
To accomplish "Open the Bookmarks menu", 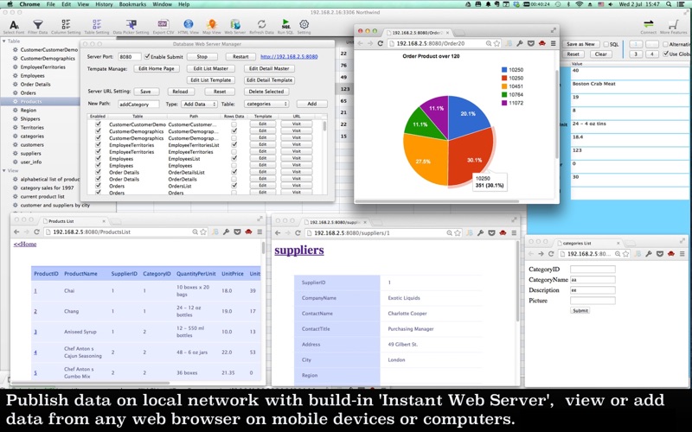I will (x=132, y=4).
